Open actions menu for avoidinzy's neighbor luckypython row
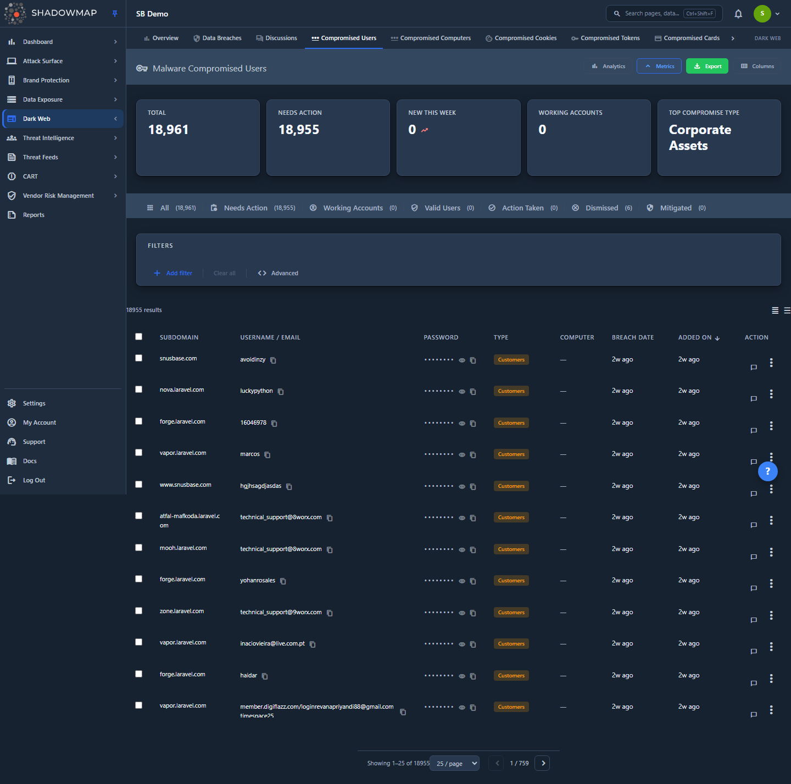 point(771,394)
